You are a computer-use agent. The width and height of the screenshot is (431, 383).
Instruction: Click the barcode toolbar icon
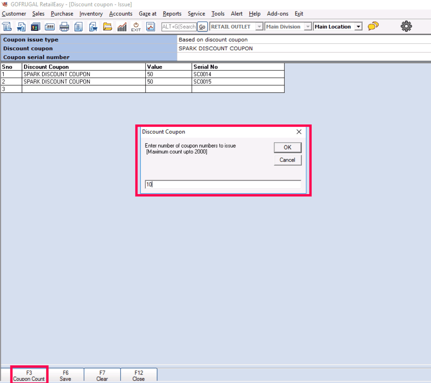[x=50, y=27]
